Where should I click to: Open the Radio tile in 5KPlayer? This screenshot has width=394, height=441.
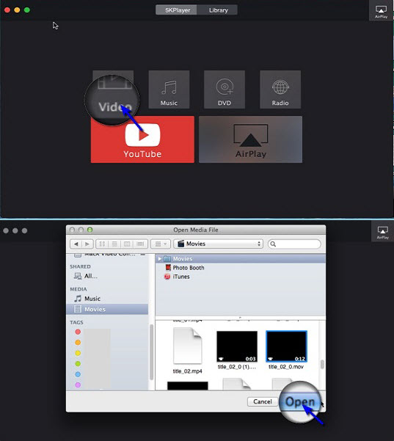point(280,90)
